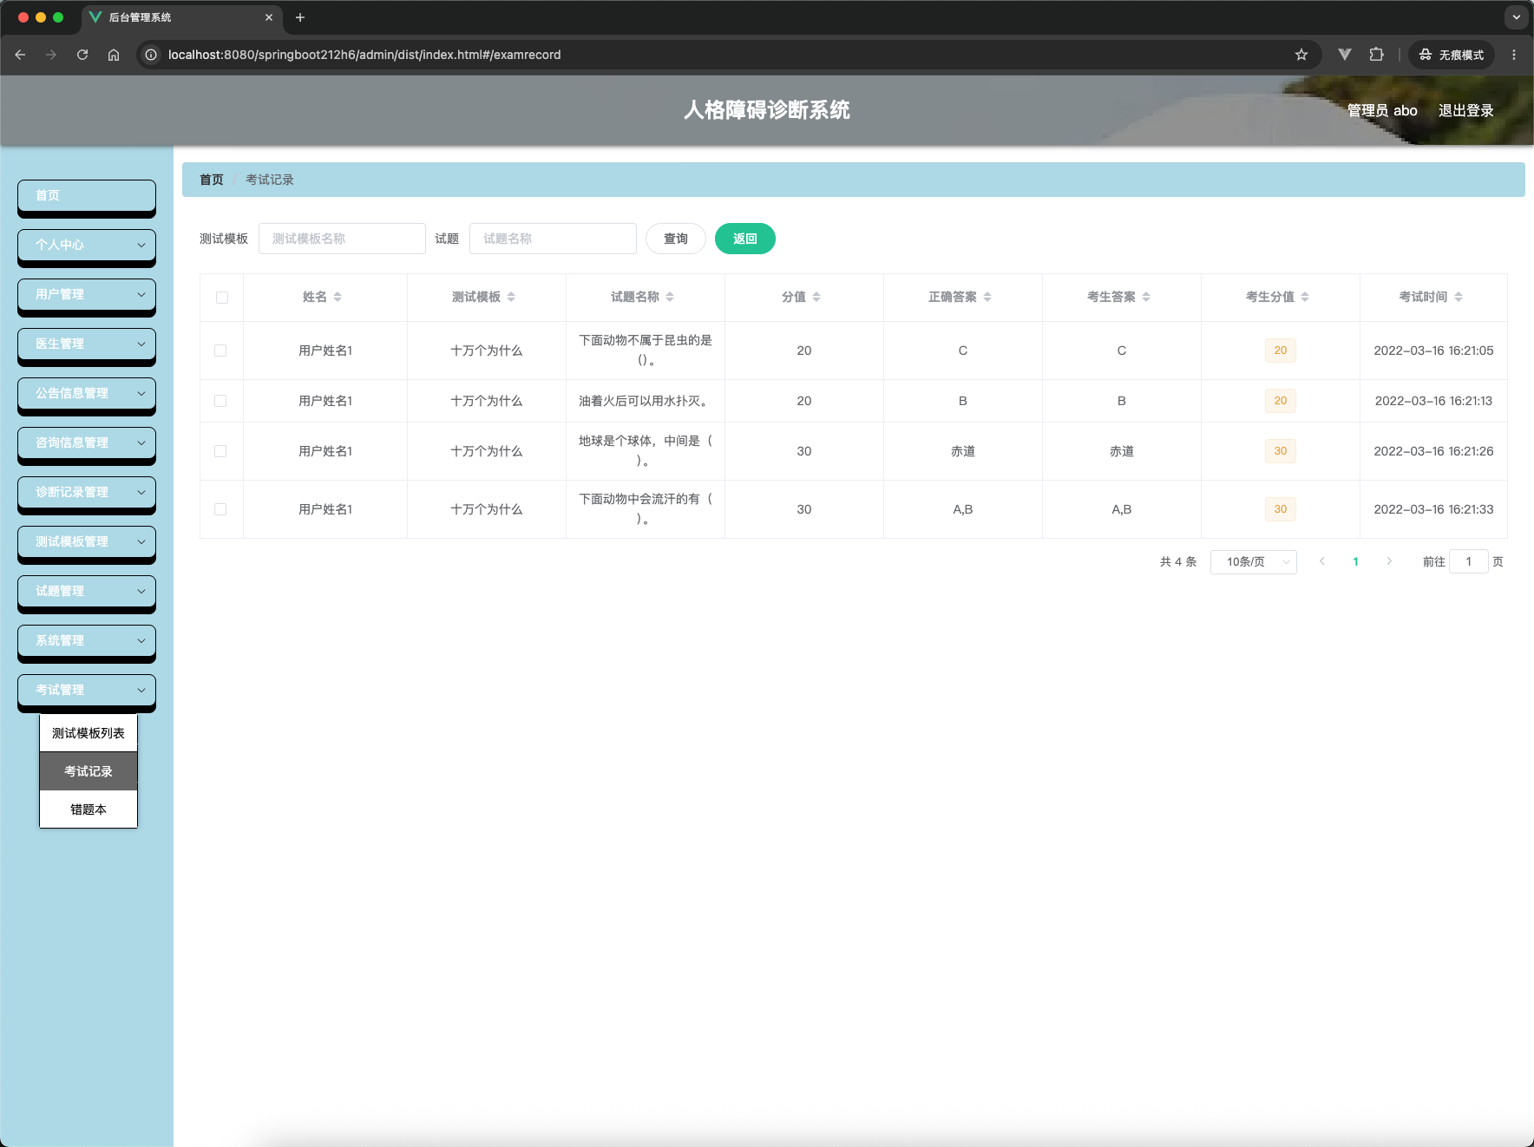Viewport: 1534px width, 1147px height.
Task: Sort by 测试模板 column sort arrows
Action: click(511, 297)
